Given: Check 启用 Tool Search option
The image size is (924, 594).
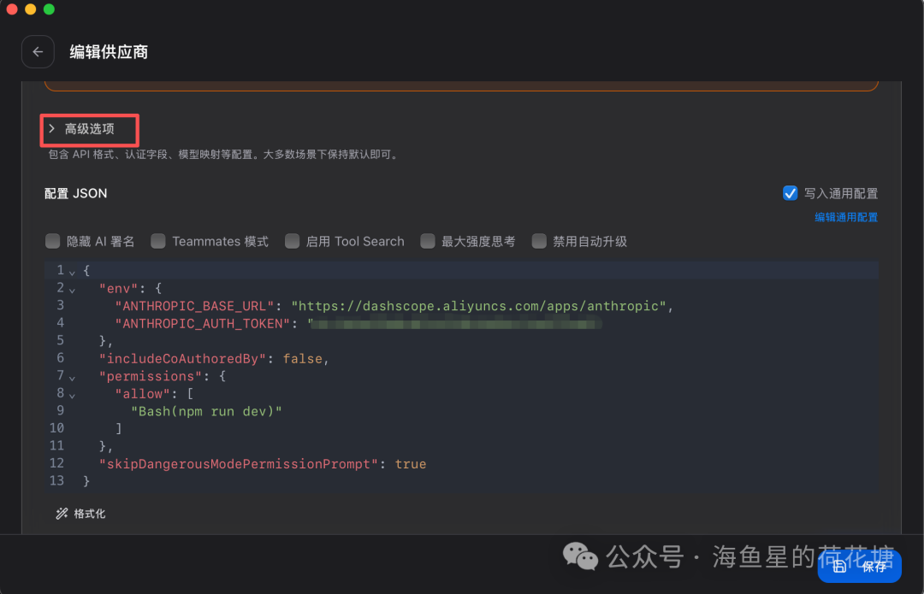Looking at the screenshot, I should 293,241.
